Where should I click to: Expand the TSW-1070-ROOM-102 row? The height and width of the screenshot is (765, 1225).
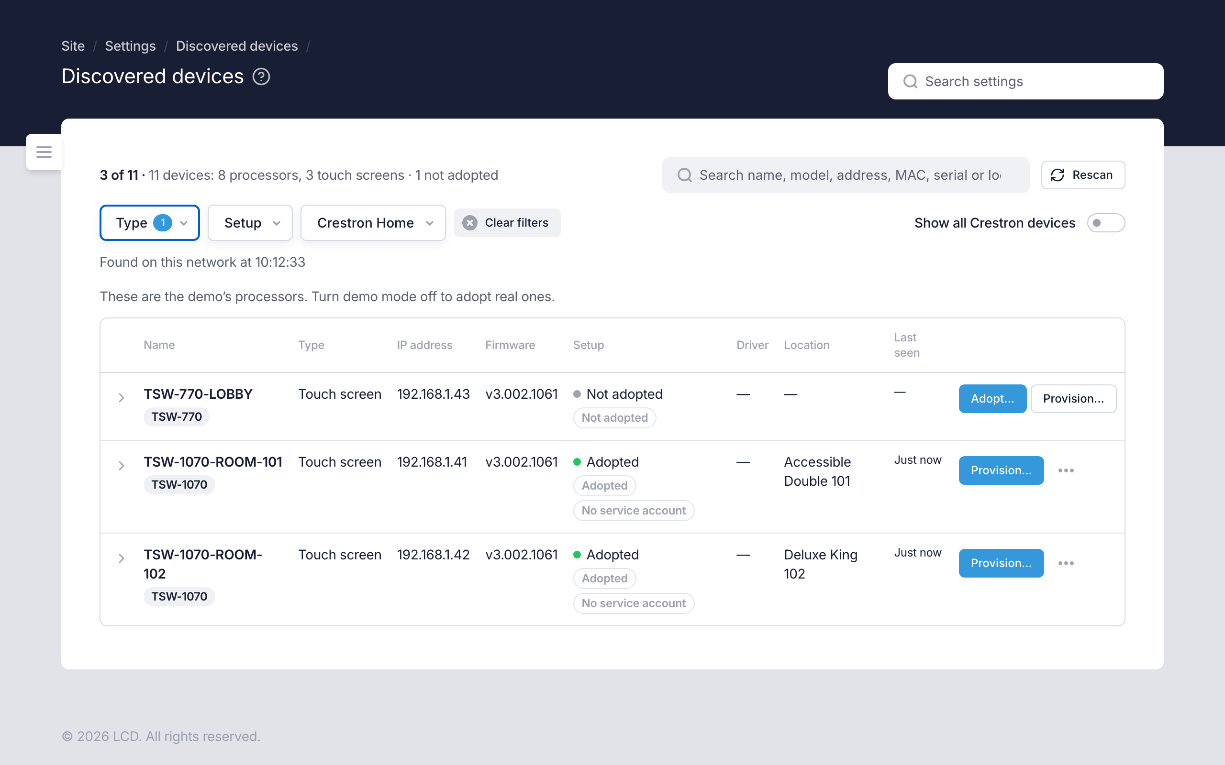pos(122,558)
